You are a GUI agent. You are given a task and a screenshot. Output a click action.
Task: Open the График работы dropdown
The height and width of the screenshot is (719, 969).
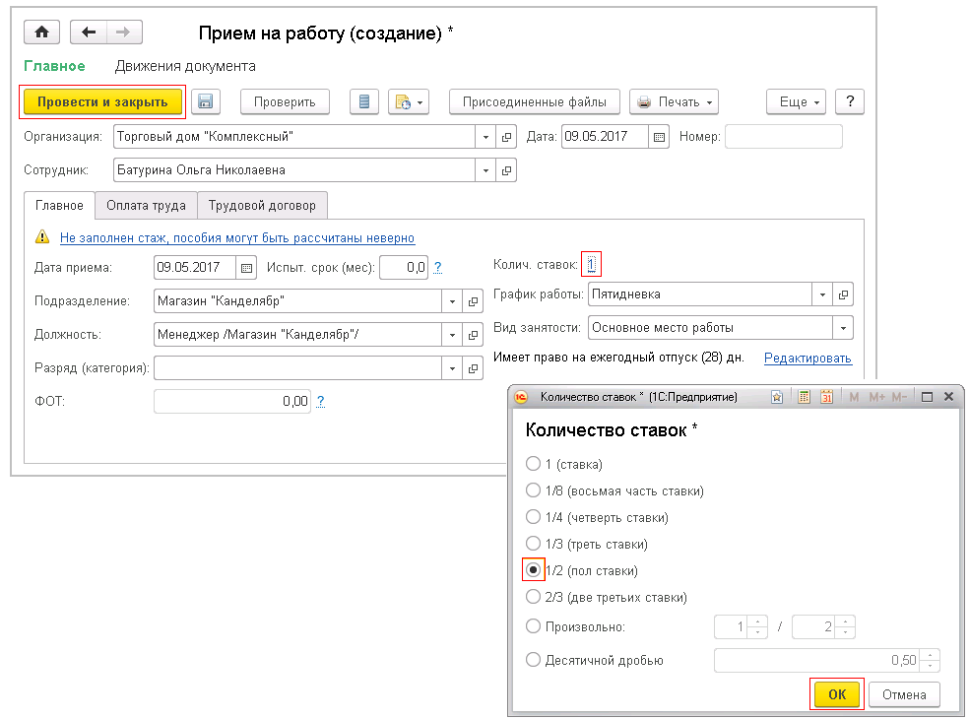click(x=823, y=294)
